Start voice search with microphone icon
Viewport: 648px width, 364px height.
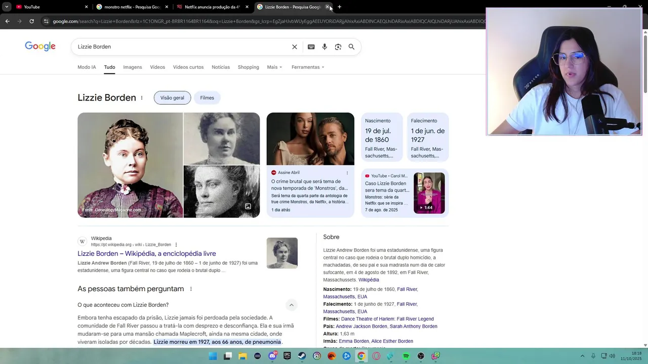(325, 47)
